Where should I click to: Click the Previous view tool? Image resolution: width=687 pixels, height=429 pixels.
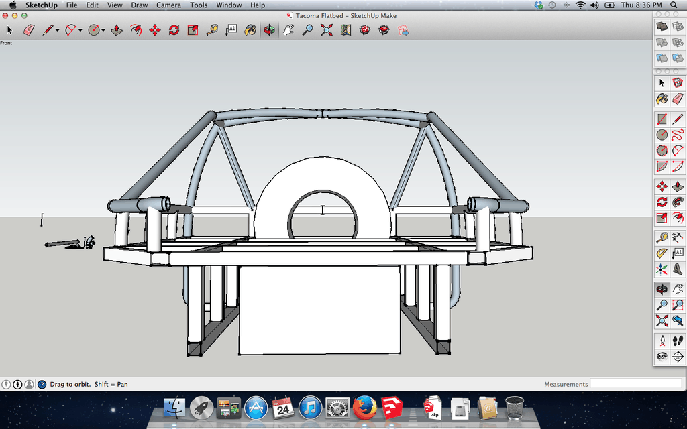point(678,321)
